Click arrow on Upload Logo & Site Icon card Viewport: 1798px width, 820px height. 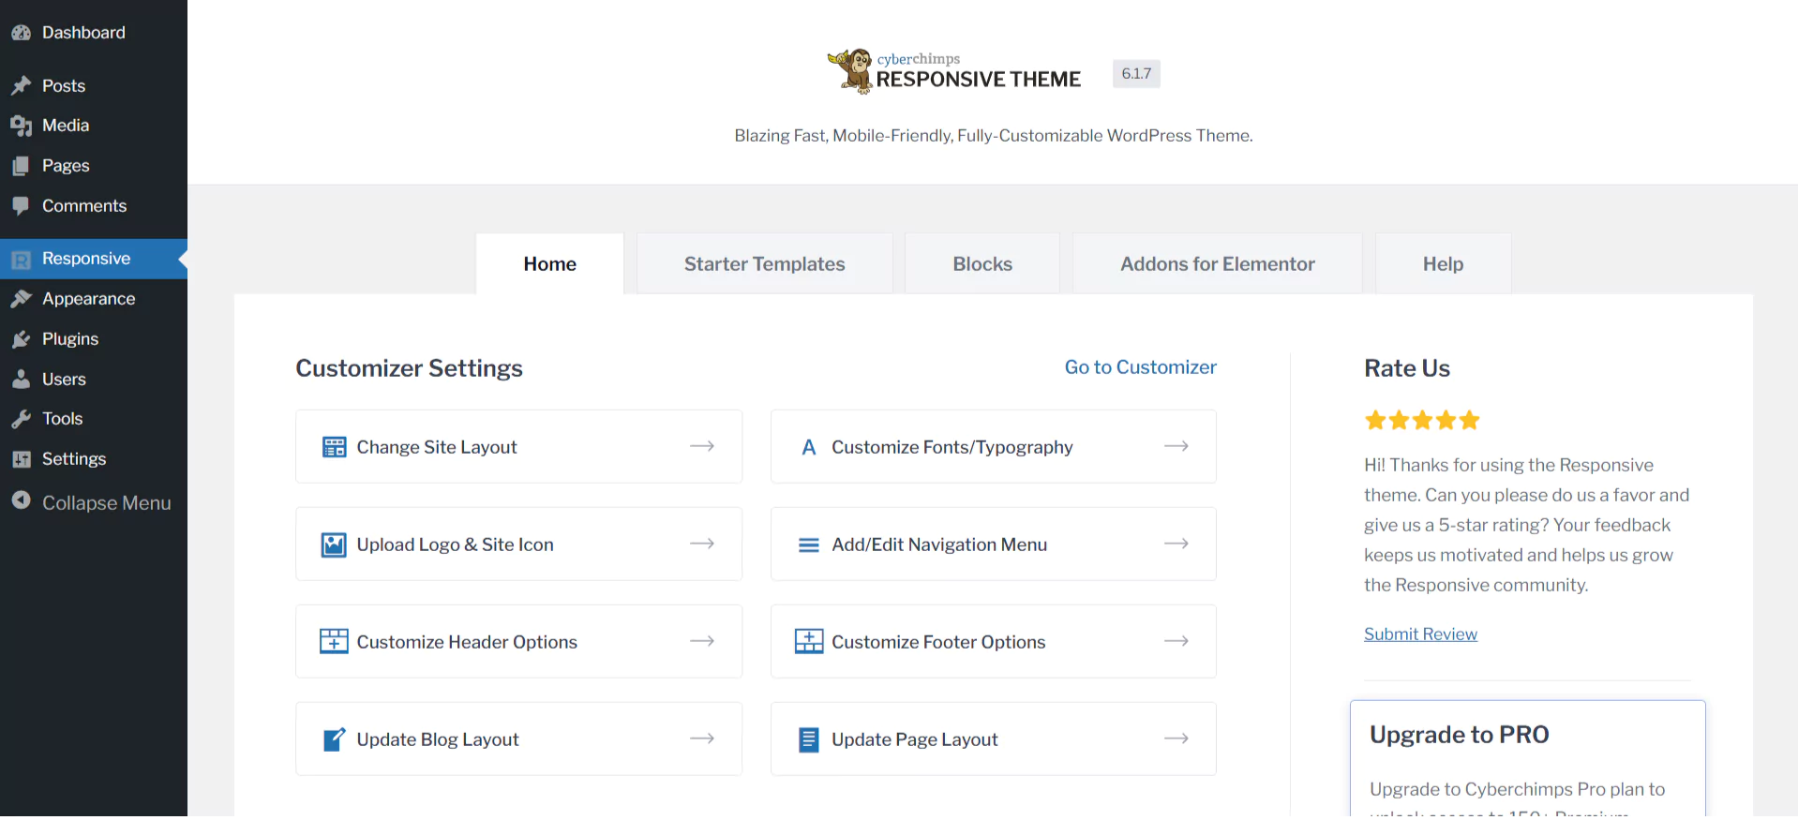(702, 544)
